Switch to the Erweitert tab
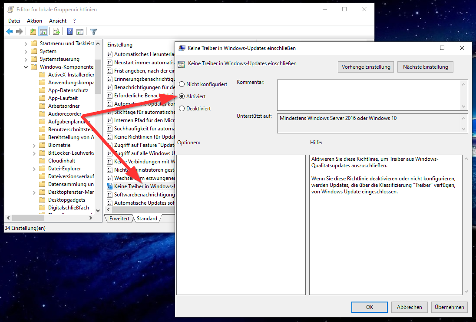The image size is (476, 322). coord(119,219)
